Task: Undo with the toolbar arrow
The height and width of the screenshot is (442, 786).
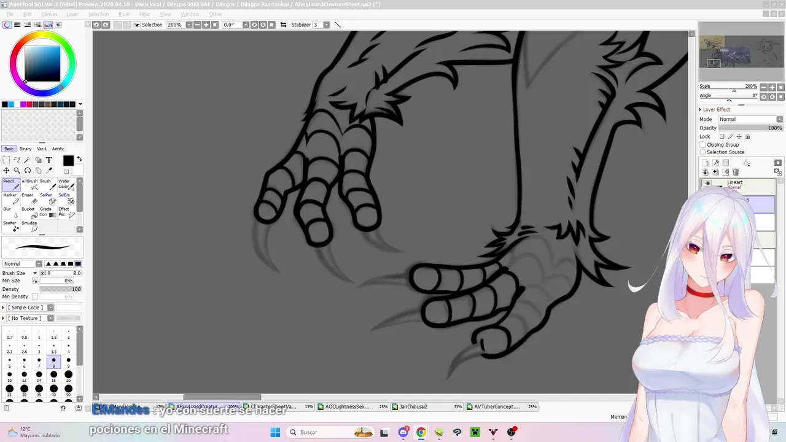Action: click(96, 25)
